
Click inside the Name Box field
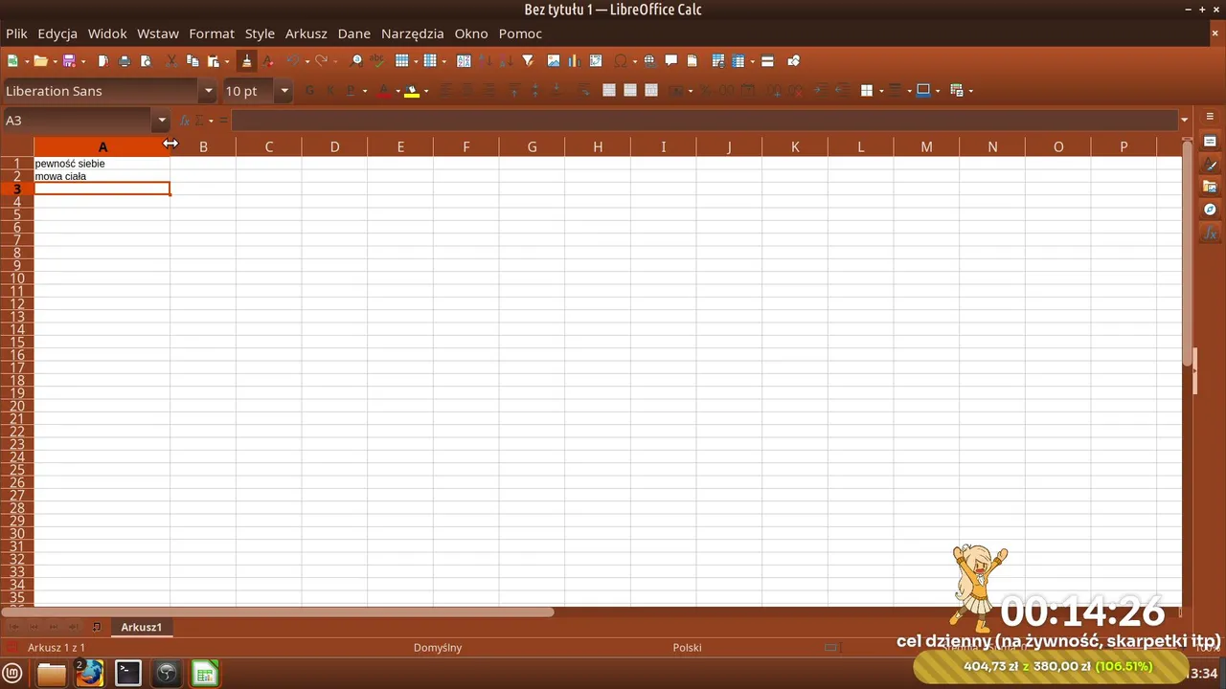coord(79,121)
